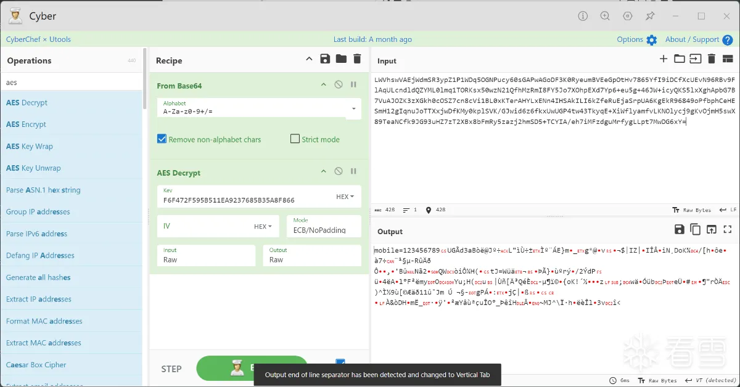Click the CyberChef × Utools link

click(38, 39)
